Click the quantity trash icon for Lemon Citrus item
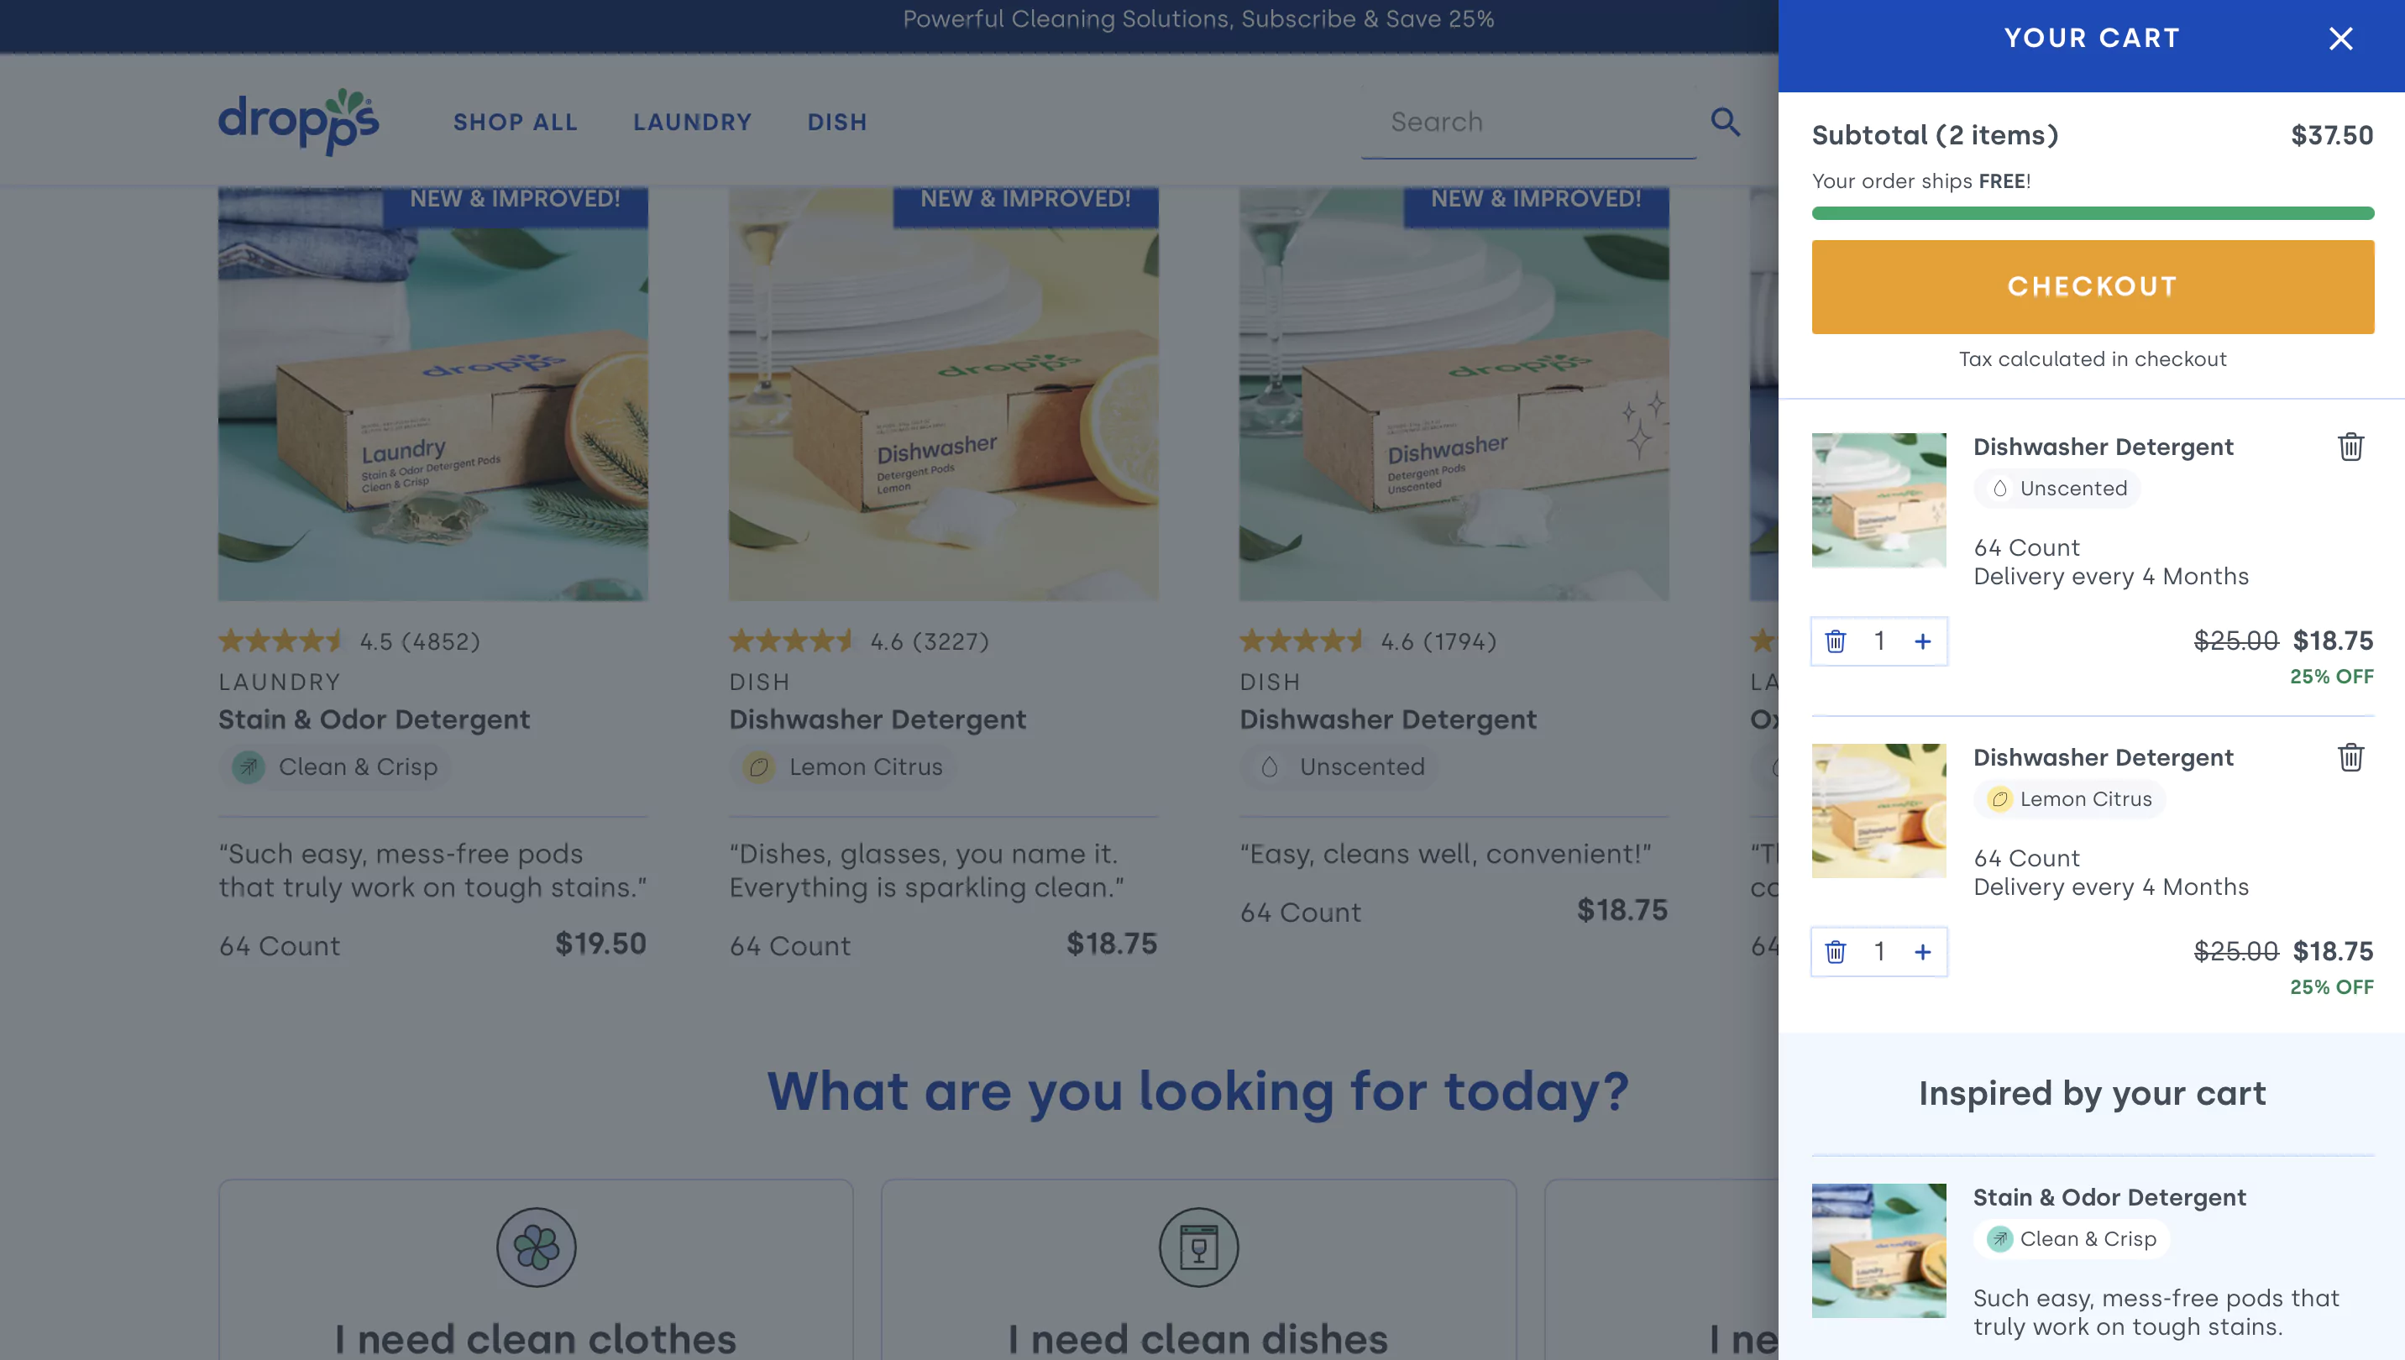This screenshot has height=1360, width=2405. pyautogui.click(x=1835, y=952)
